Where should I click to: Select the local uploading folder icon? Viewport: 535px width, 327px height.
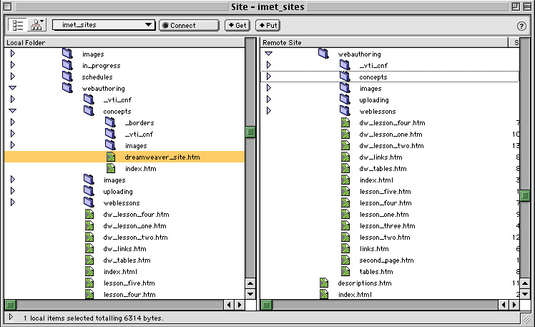[x=89, y=191]
